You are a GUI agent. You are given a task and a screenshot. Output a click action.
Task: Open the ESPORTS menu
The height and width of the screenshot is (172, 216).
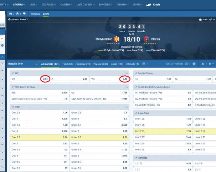click(105, 5)
